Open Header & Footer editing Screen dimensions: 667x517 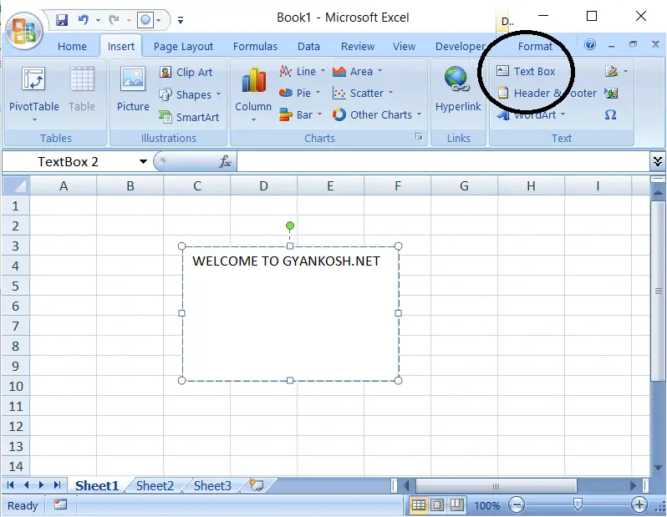tap(547, 93)
